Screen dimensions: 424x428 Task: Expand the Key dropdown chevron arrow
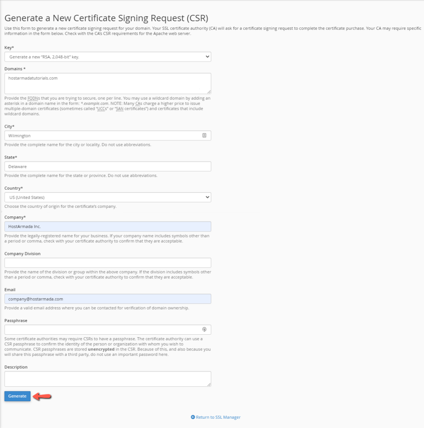[x=206, y=56]
